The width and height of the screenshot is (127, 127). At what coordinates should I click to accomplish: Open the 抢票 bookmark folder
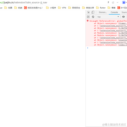pos(8,8)
